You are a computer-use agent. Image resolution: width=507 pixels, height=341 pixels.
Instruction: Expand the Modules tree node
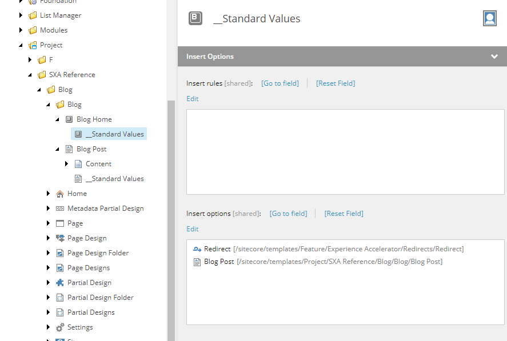click(21, 30)
